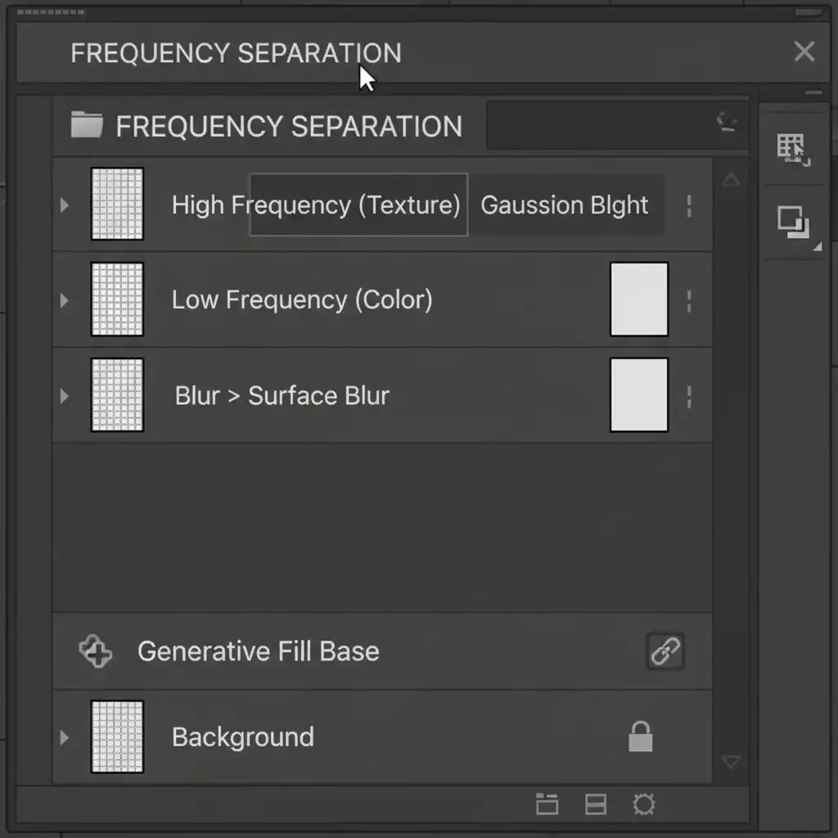838x838 pixels.
Task: Expand the Low Frequency (Color) layer
Action: point(65,300)
